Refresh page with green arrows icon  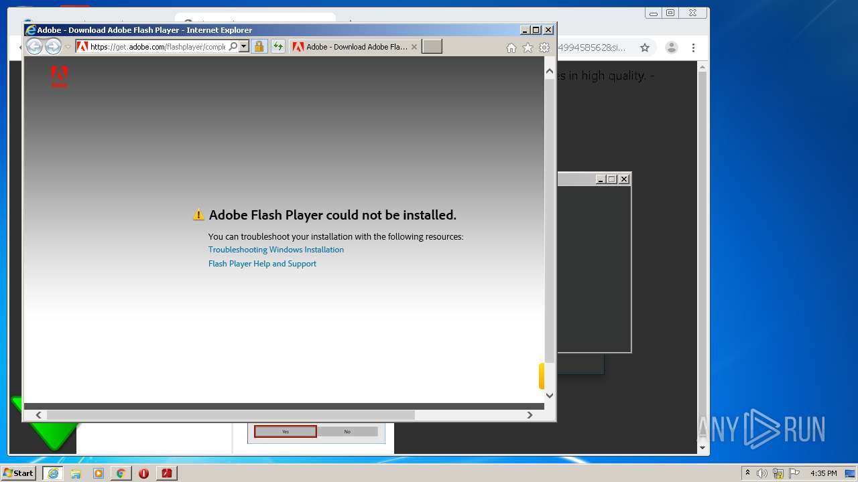pos(278,47)
